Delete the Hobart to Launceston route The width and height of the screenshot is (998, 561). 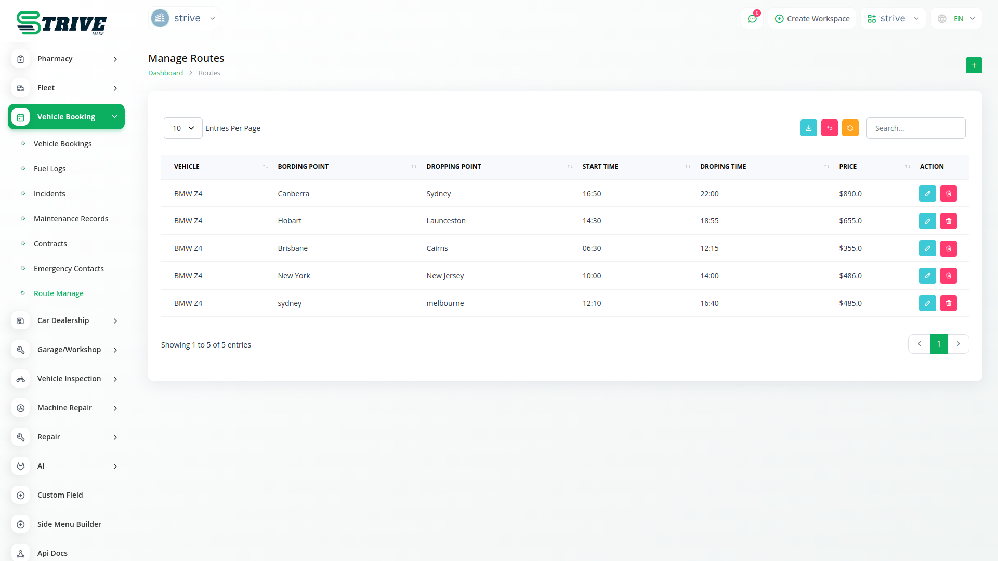tap(948, 221)
